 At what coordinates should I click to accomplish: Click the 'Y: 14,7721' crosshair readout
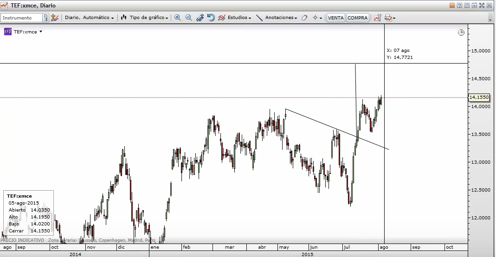point(399,57)
